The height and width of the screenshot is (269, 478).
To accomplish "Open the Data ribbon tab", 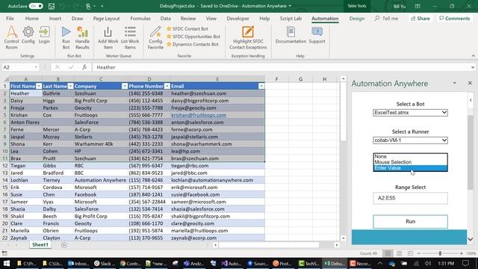I will [166, 18].
